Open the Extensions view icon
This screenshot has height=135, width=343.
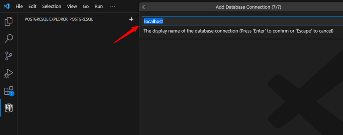[8, 91]
